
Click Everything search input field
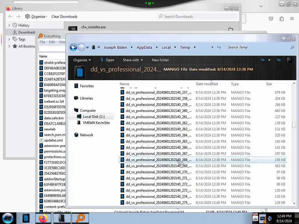point(52,49)
